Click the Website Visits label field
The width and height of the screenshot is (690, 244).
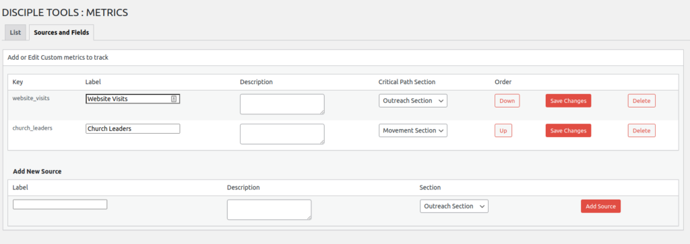pos(133,99)
